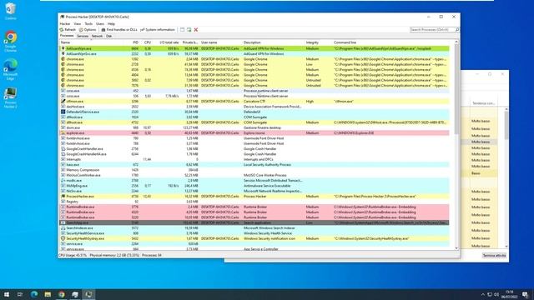This screenshot has width=534, height=300.
Task: Click Find handles or DLLs
Action: pos(119,30)
